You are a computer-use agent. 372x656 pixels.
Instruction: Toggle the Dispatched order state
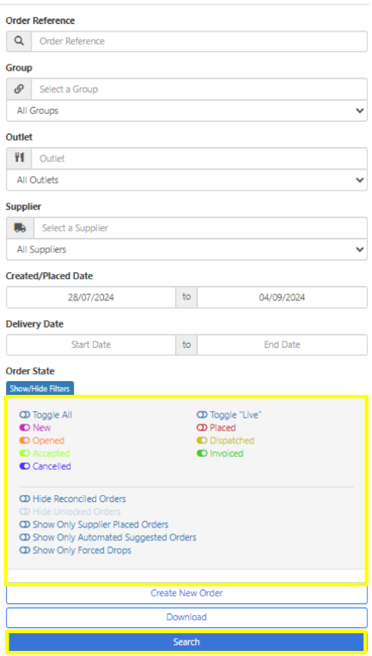click(x=225, y=441)
